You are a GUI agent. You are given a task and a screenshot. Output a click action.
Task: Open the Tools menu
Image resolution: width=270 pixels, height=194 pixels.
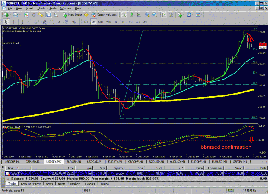click(53, 8)
